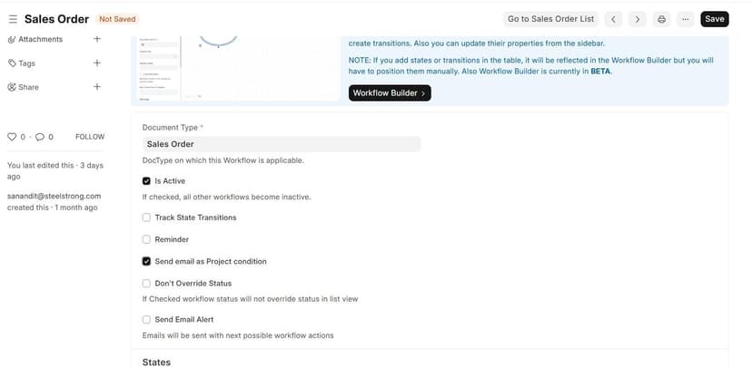Open the Workflow Builder
The width and height of the screenshot is (752, 367).
(390, 92)
